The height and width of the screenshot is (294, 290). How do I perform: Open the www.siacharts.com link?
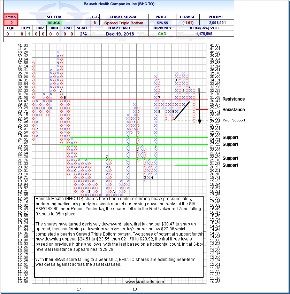click(x=145, y=282)
